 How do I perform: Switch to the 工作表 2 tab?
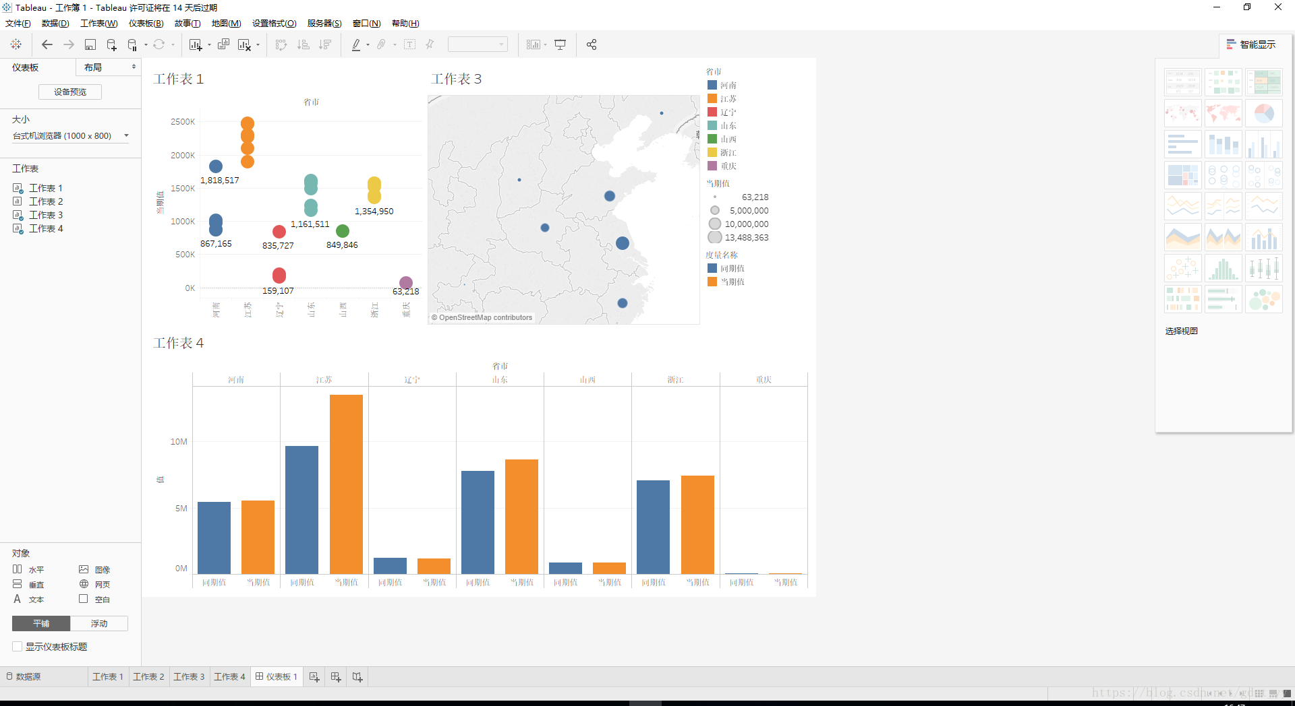pyautogui.click(x=148, y=677)
